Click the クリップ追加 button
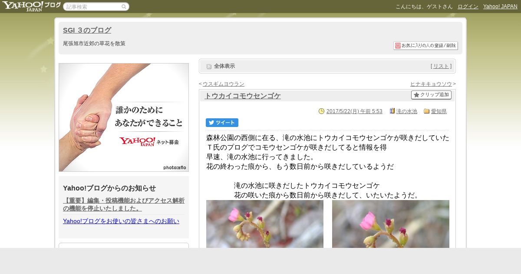The height and width of the screenshot is (274, 521). (431, 95)
